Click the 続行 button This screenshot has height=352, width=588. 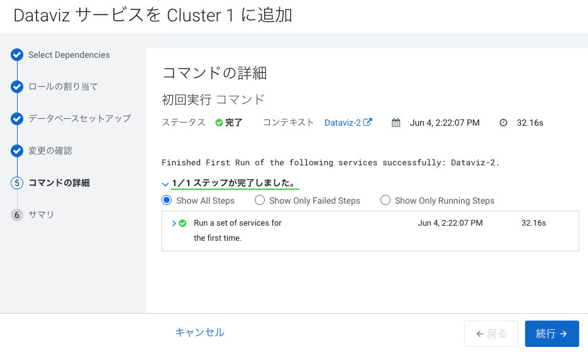tap(552, 334)
